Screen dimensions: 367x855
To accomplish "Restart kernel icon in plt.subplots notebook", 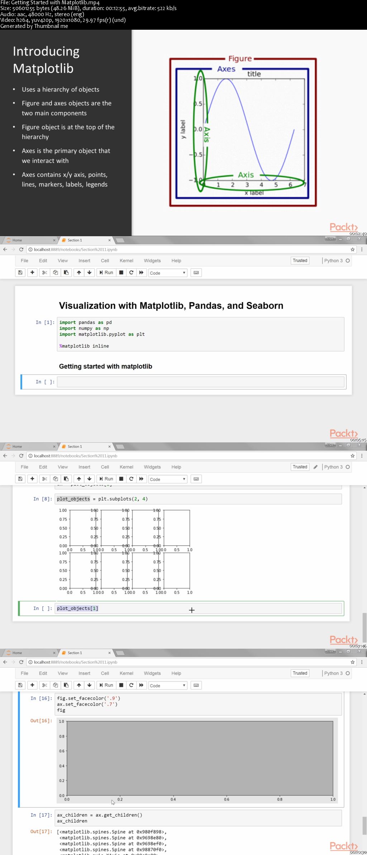I will [x=131, y=479].
